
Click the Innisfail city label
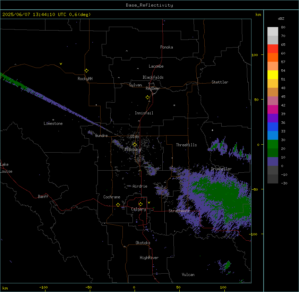click(x=144, y=113)
